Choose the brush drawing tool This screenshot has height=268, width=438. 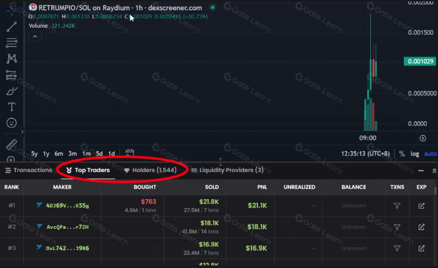[x=12, y=91]
